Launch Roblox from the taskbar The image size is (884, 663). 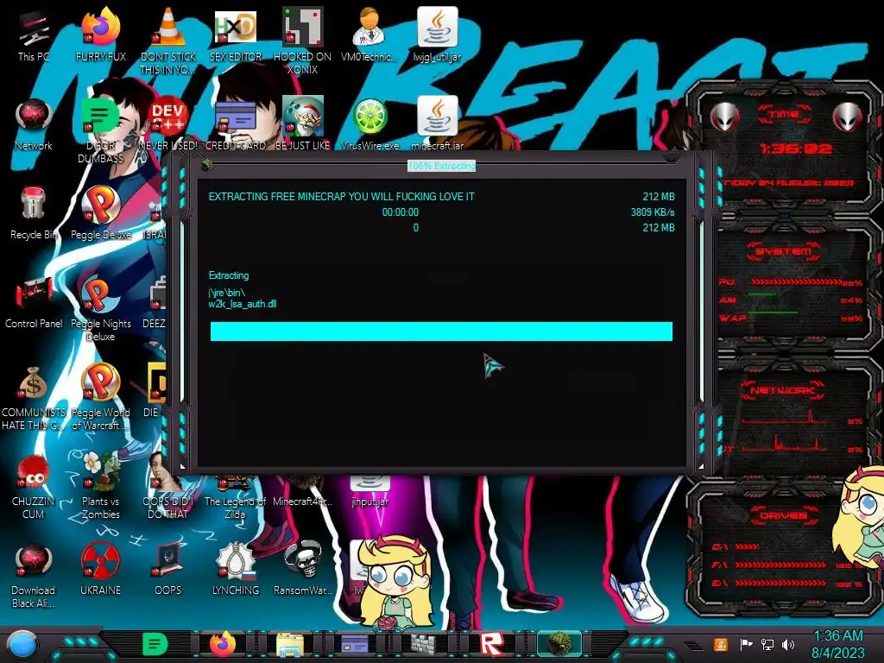[491, 645]
